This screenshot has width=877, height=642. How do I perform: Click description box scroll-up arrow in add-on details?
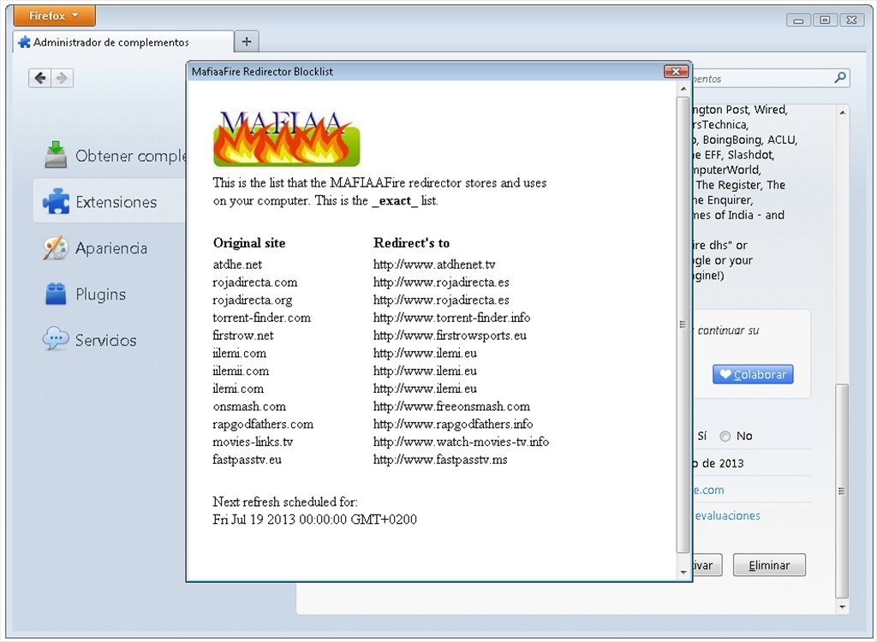coord(843,112)
